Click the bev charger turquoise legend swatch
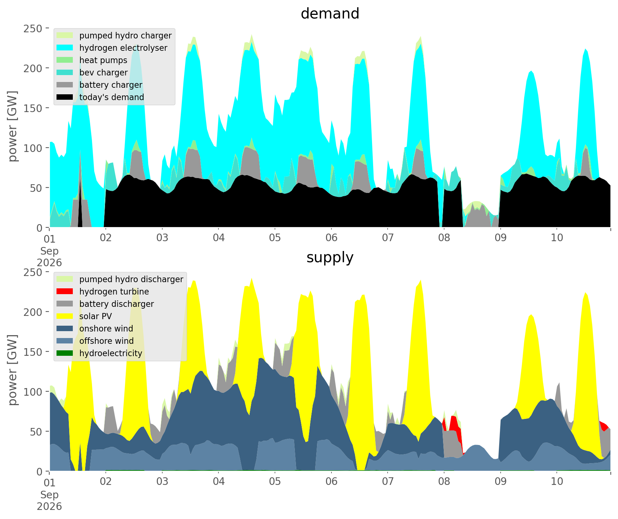618x519 pixels. 65,73
